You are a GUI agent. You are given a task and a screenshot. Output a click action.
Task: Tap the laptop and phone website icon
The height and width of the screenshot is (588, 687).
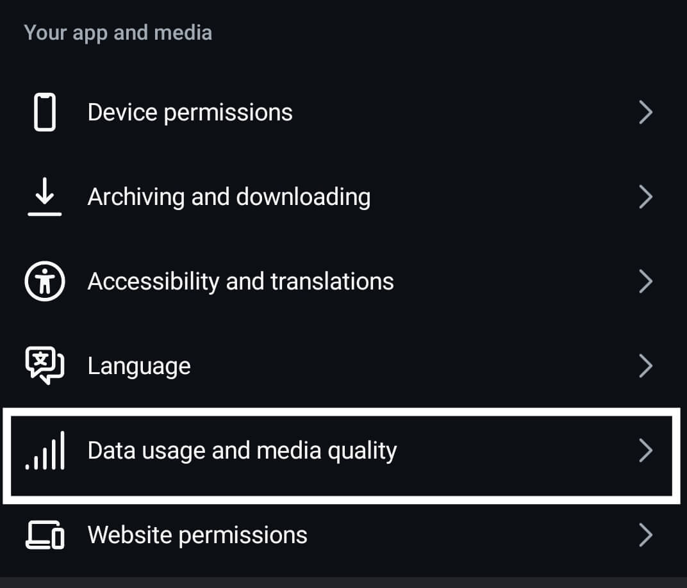point(45,535)
